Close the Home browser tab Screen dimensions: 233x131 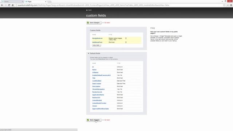click(x=23, y=1)
